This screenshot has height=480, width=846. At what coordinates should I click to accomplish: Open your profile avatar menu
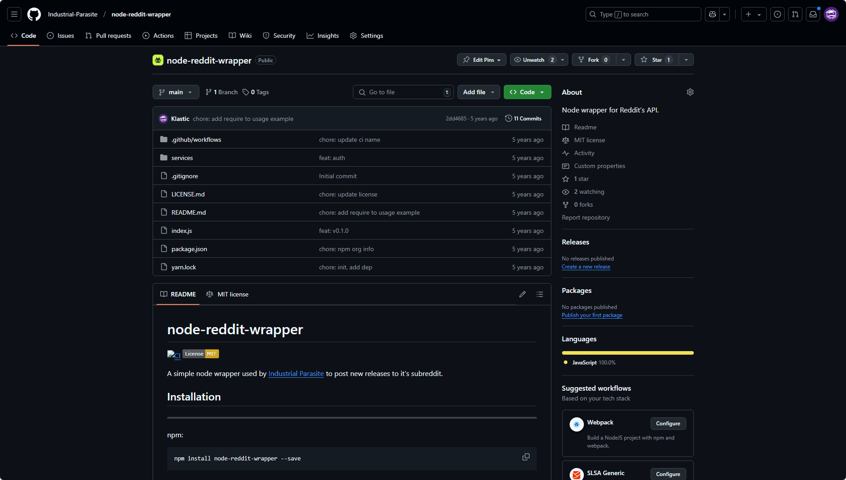(831, 14)
